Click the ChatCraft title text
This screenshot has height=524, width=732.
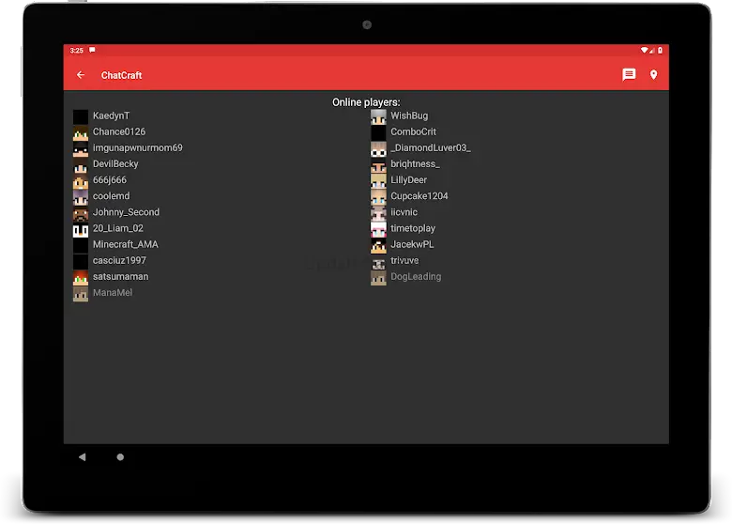[121, 75]
